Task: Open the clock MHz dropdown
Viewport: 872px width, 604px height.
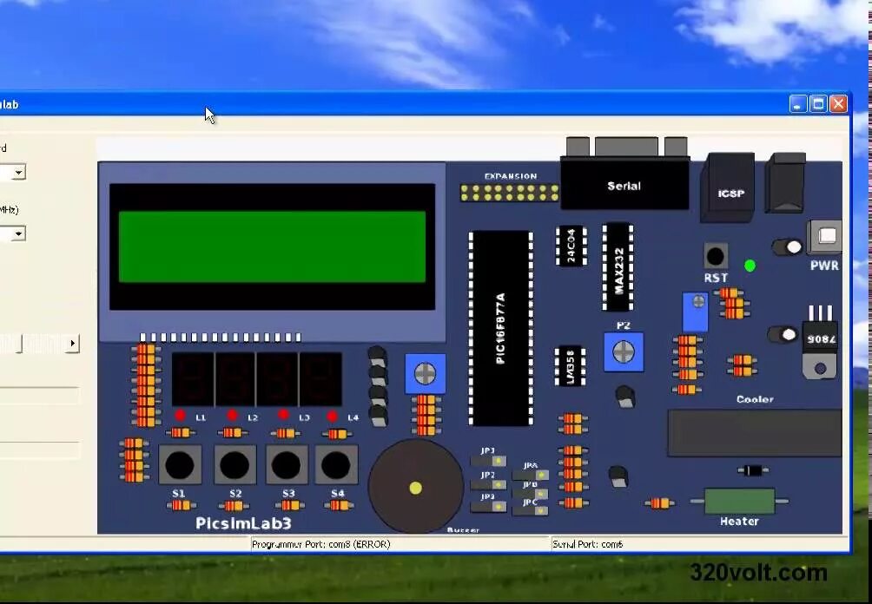Action: (x=18, y=233)
